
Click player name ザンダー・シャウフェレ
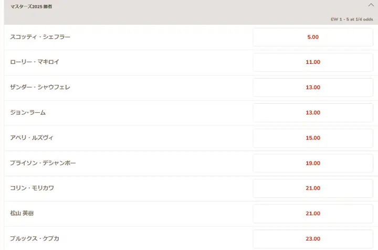point(40,87)
